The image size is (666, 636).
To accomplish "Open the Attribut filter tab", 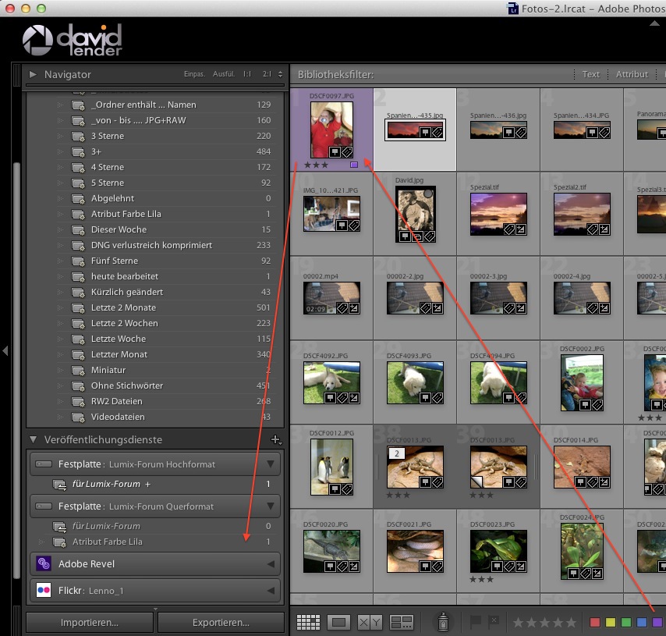I will coord(632,74).
